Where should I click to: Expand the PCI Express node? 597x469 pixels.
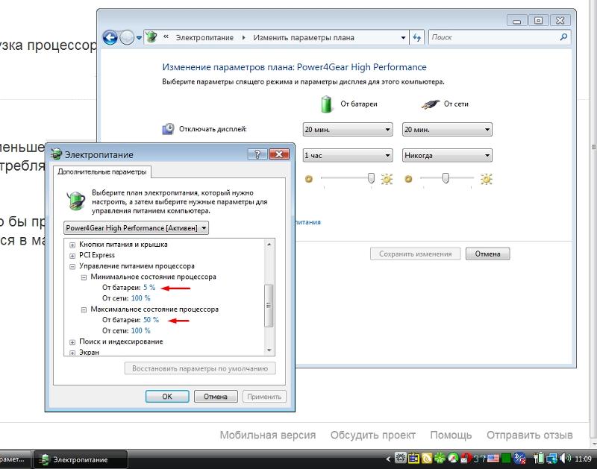(72, 256)
